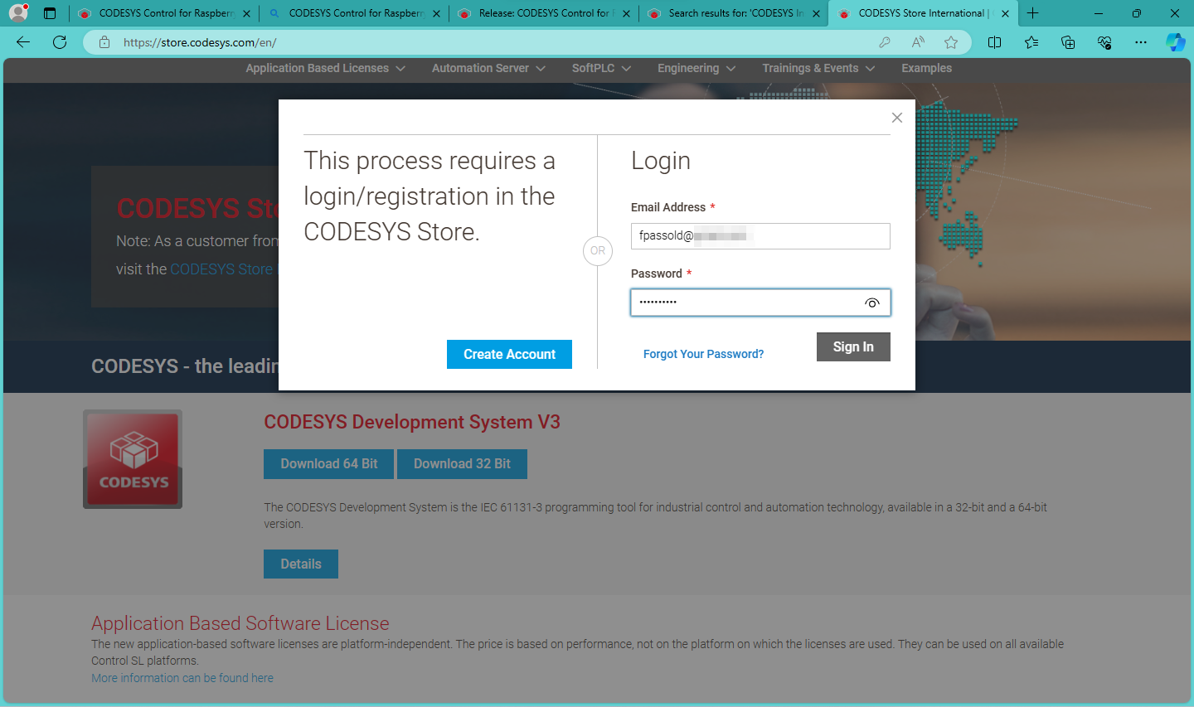Open Copilot sidebar icon
1194x707 pixels.
pos(1176,42)
